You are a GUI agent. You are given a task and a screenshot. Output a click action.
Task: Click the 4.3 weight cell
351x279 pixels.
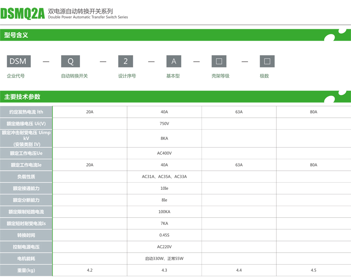tap(164, 270)
